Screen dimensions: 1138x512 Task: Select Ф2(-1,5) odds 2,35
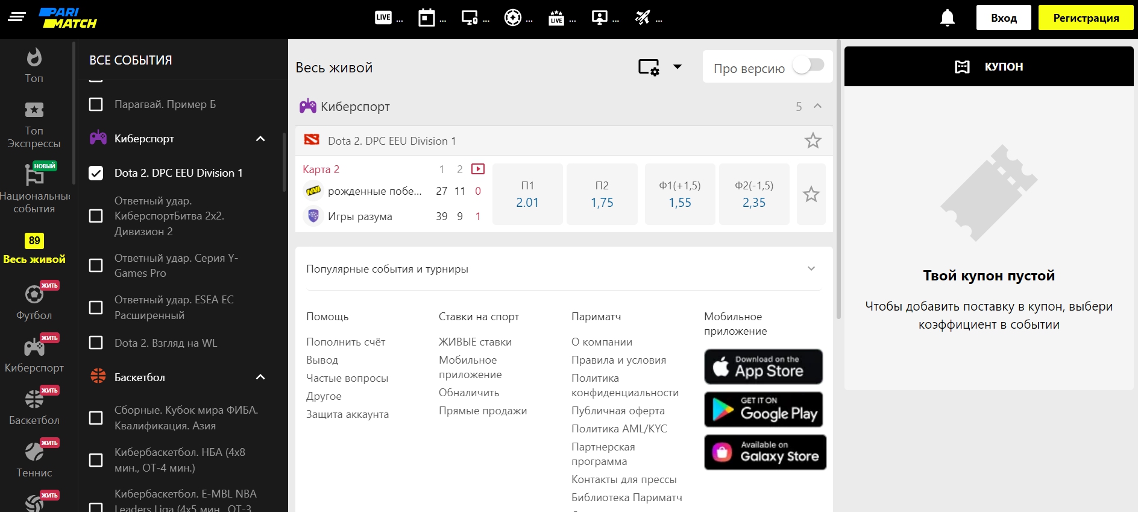tap(754, 194)
